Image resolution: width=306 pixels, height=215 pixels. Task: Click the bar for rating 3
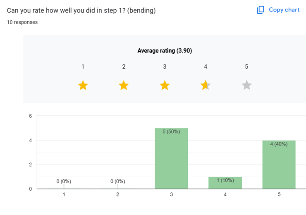pos(171,161)
